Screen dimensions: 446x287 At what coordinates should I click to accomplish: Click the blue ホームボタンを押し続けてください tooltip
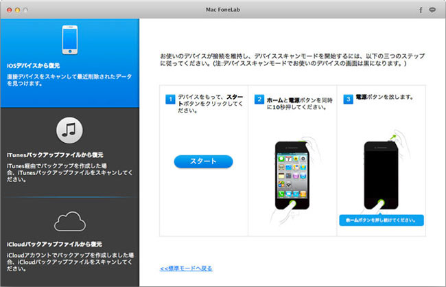(x=382, y=220)
